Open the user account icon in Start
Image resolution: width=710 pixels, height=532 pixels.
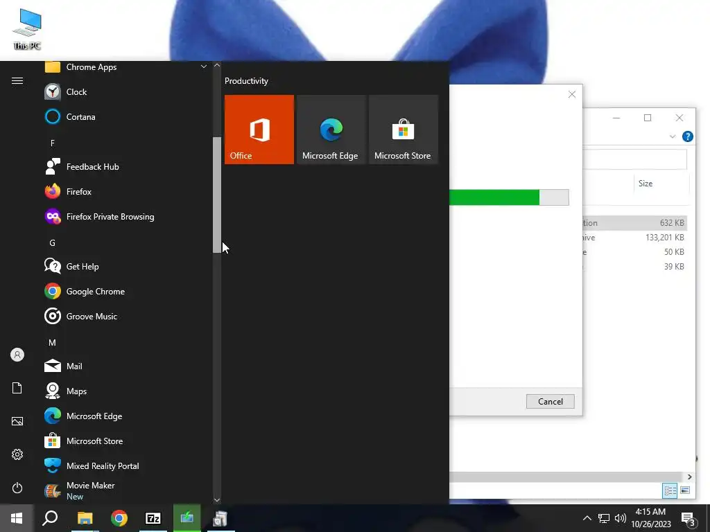(17, 355)
